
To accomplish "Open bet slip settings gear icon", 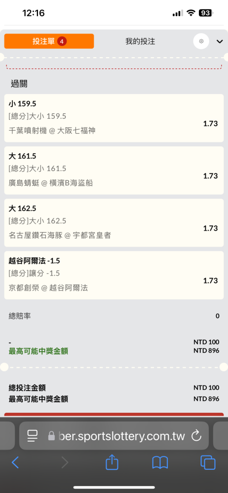I will click(x=201, y=41).
